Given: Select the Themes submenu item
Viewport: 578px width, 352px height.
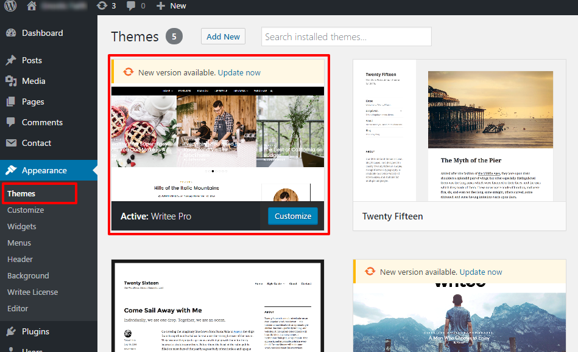Looking at the screenshot, I should pos(21,193).
